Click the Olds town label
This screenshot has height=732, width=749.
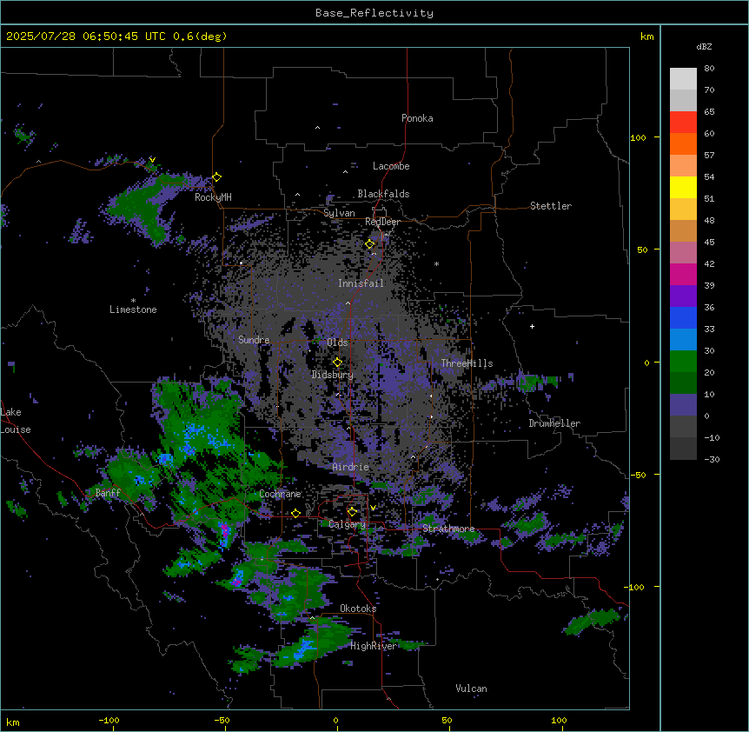click(337, 343)
